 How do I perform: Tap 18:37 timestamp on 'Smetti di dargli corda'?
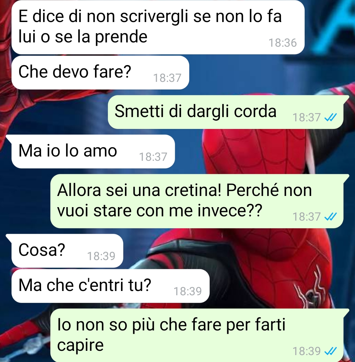(307, 117)
